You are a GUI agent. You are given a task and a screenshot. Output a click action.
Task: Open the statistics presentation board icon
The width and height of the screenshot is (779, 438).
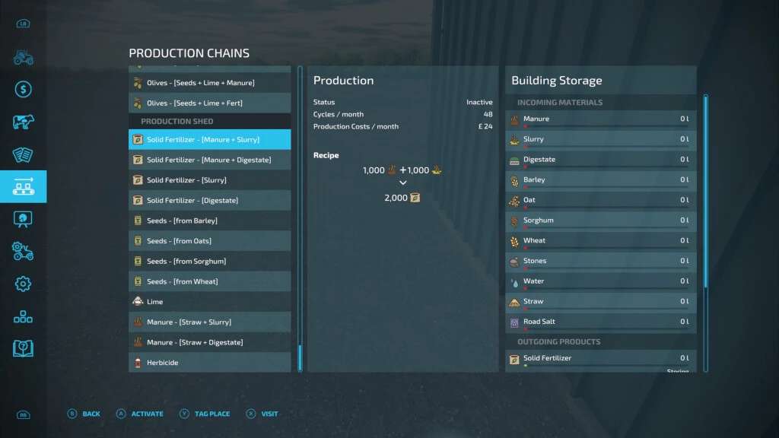(x=23, y=219)
